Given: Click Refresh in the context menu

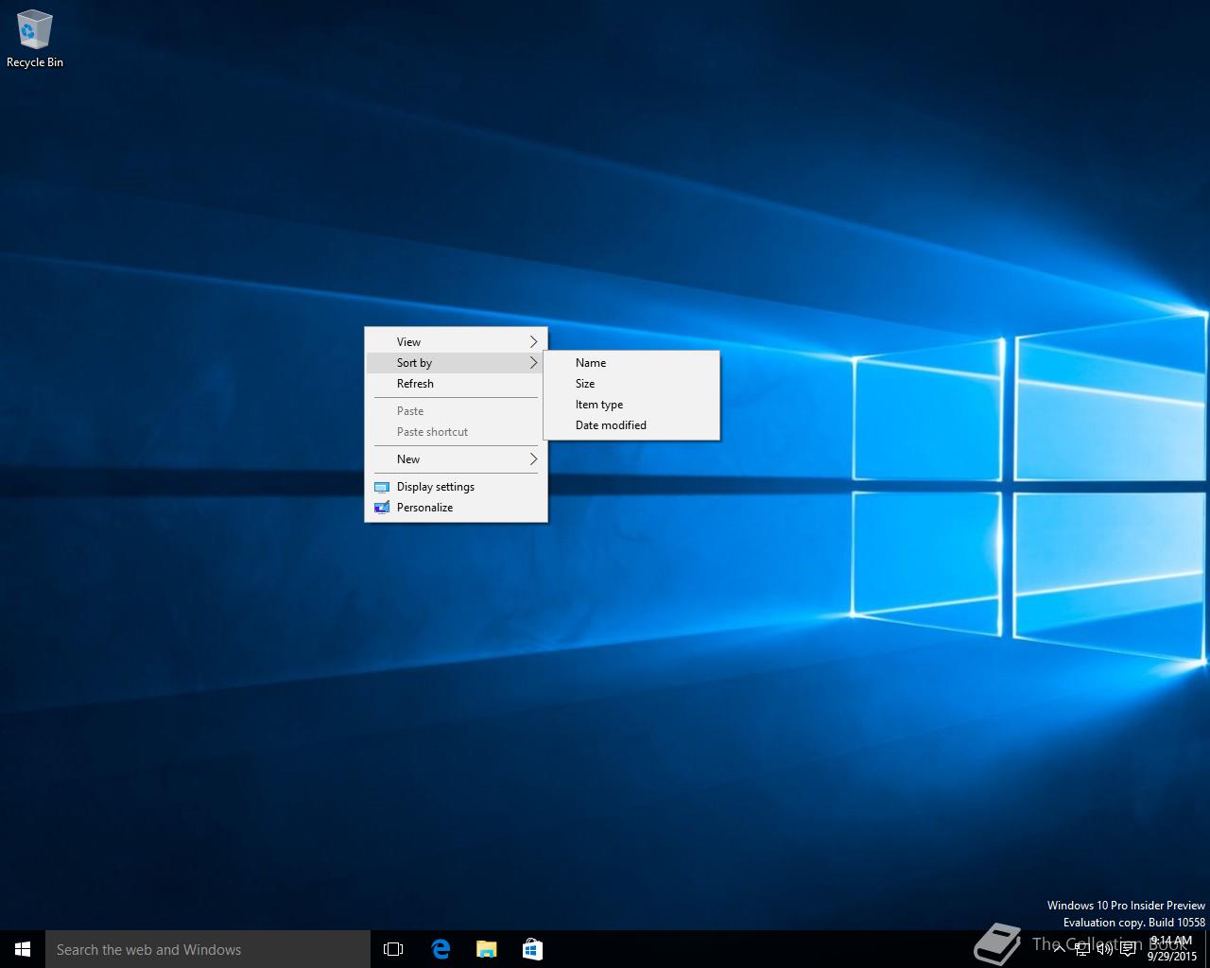Looking at the screenshot, I should click(x=415, y=384).
